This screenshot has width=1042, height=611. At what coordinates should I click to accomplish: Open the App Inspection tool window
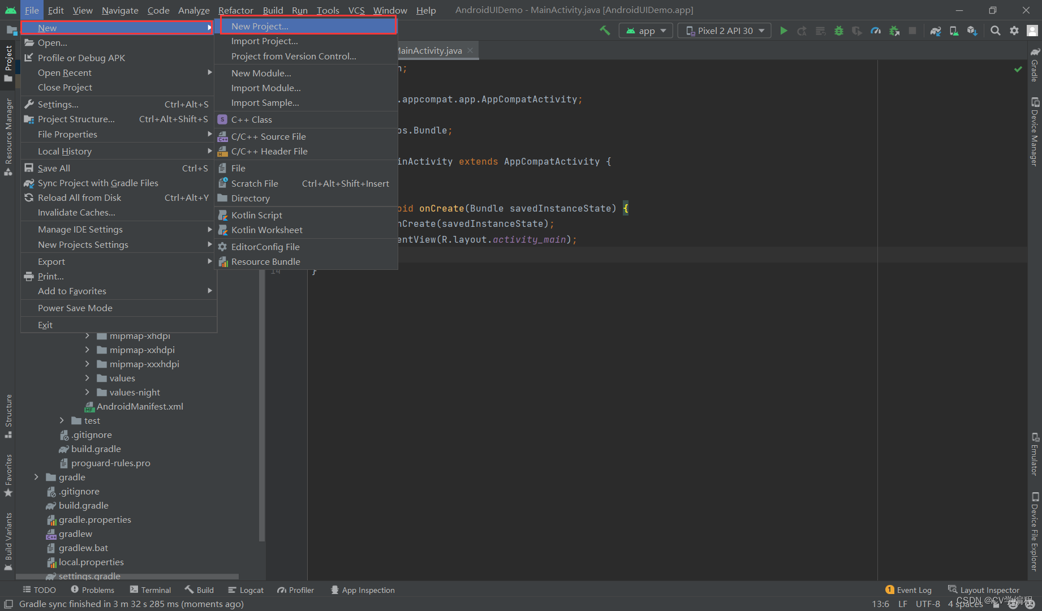[x=363, y=590]
